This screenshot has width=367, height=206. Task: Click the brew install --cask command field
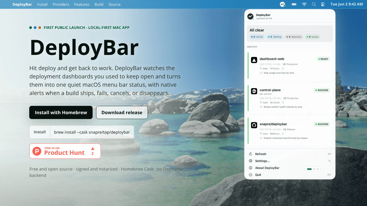pyautogui.click(x=92, y=132)
